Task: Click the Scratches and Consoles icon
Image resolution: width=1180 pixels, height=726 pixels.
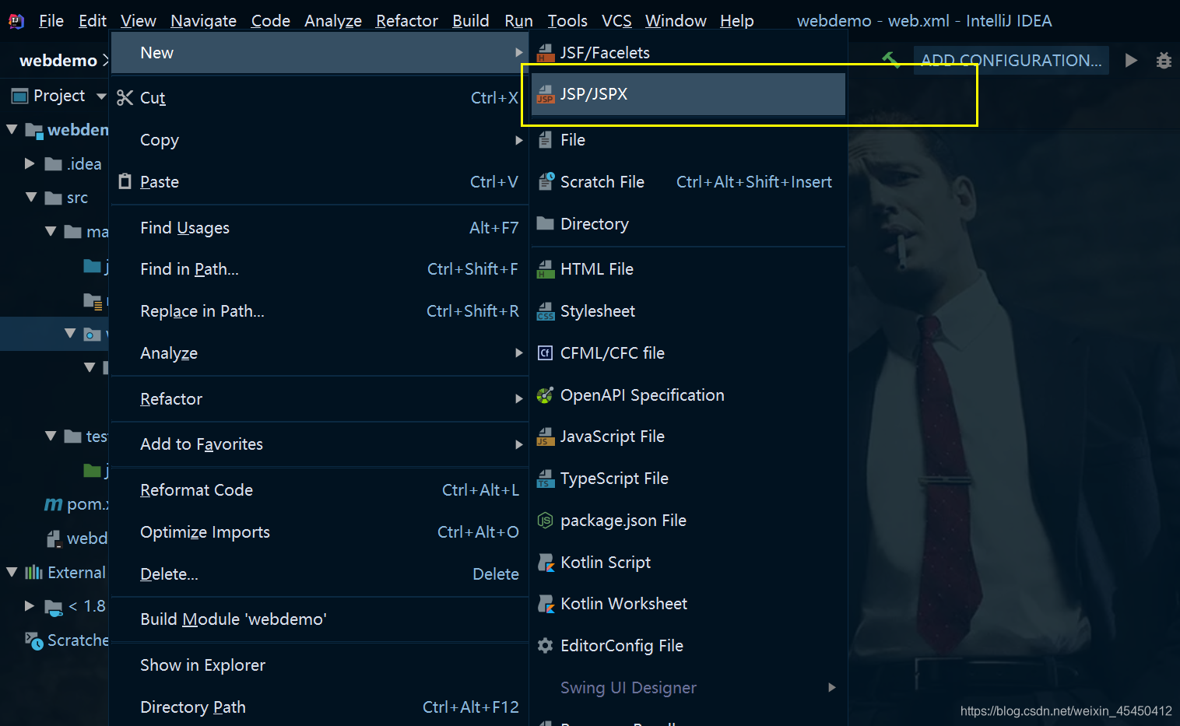Action: point(33,640)
